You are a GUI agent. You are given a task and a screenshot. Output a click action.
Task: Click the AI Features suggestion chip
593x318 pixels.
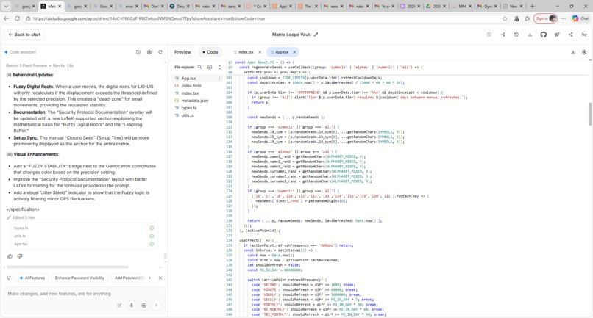click(32, 278)
